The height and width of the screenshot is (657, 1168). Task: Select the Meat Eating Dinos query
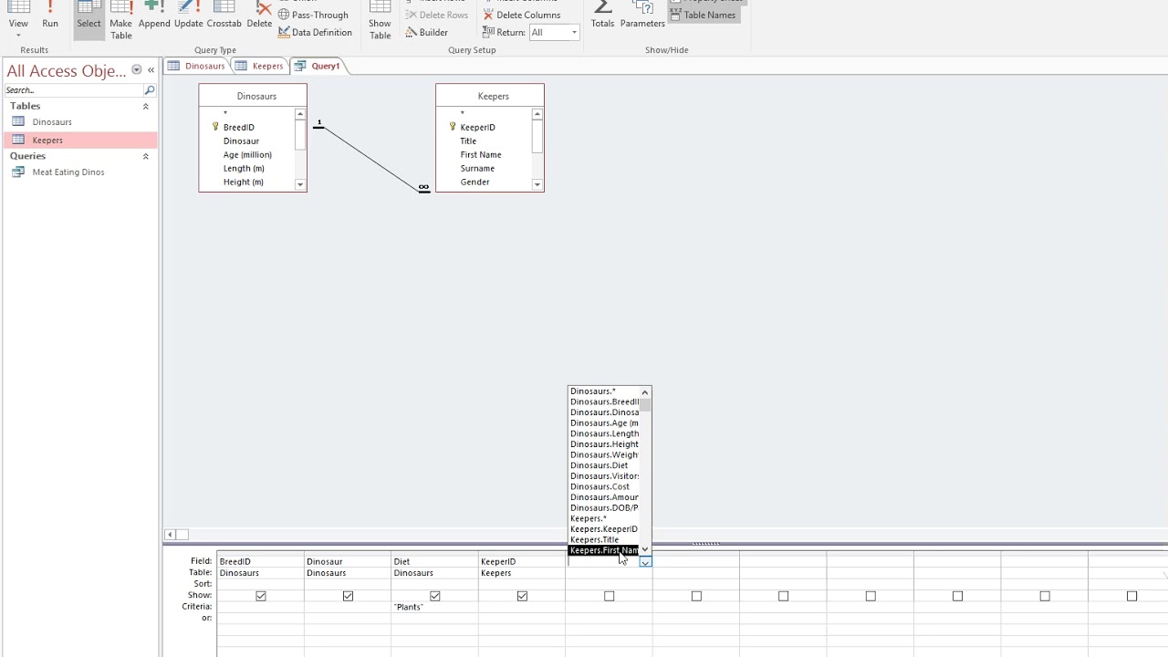point(80,172)
